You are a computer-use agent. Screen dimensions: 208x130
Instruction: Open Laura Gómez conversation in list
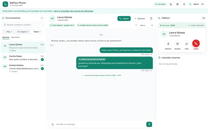[x=23, y=47]
